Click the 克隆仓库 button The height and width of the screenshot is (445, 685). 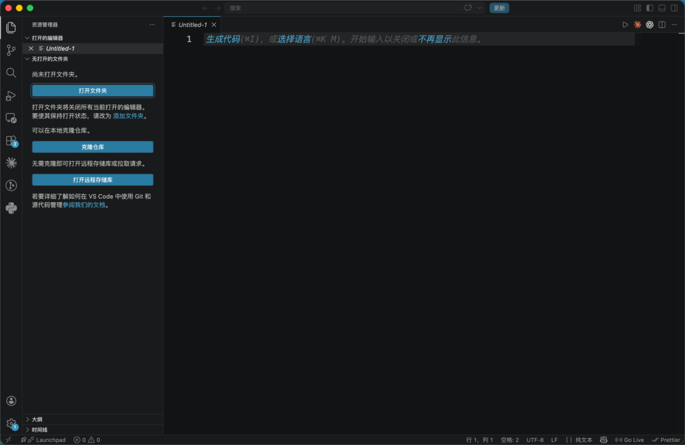point(93,147)
